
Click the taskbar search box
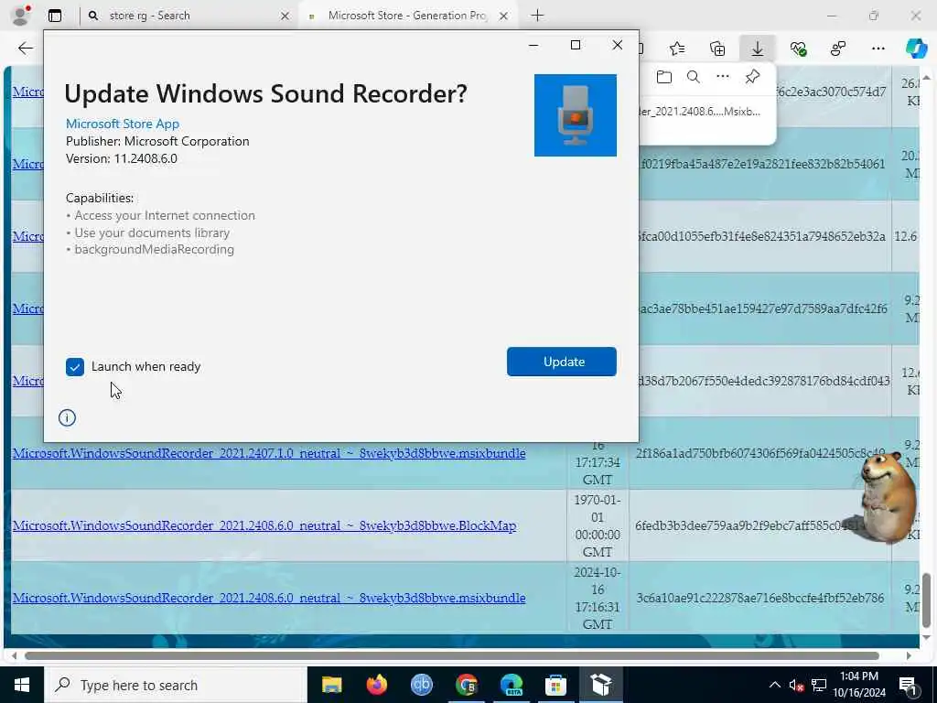click(177, 685)
